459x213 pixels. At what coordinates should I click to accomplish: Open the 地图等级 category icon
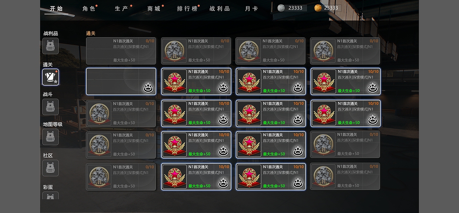click(51, 137)
